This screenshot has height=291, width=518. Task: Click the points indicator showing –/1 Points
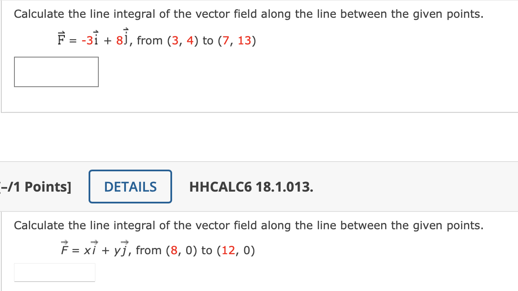click(x=36, y=187)
